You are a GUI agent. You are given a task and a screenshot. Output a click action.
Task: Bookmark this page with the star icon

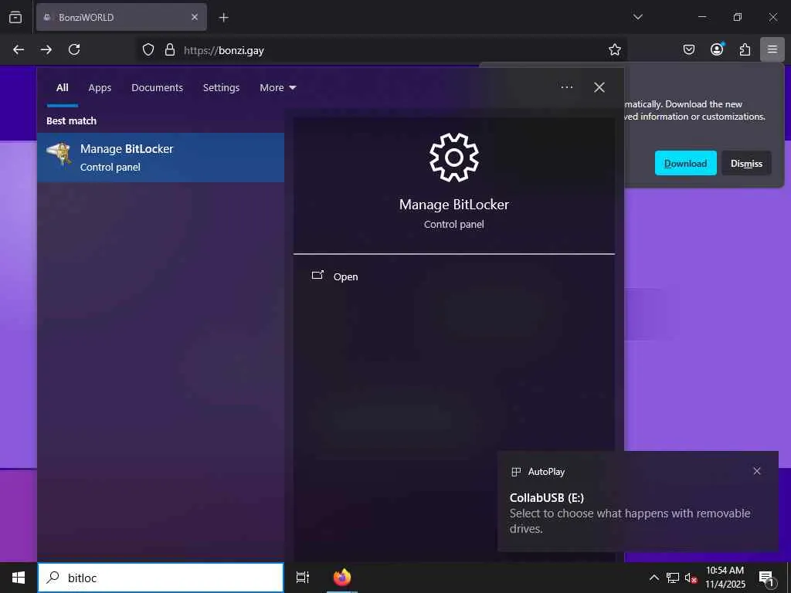point(614,49)
